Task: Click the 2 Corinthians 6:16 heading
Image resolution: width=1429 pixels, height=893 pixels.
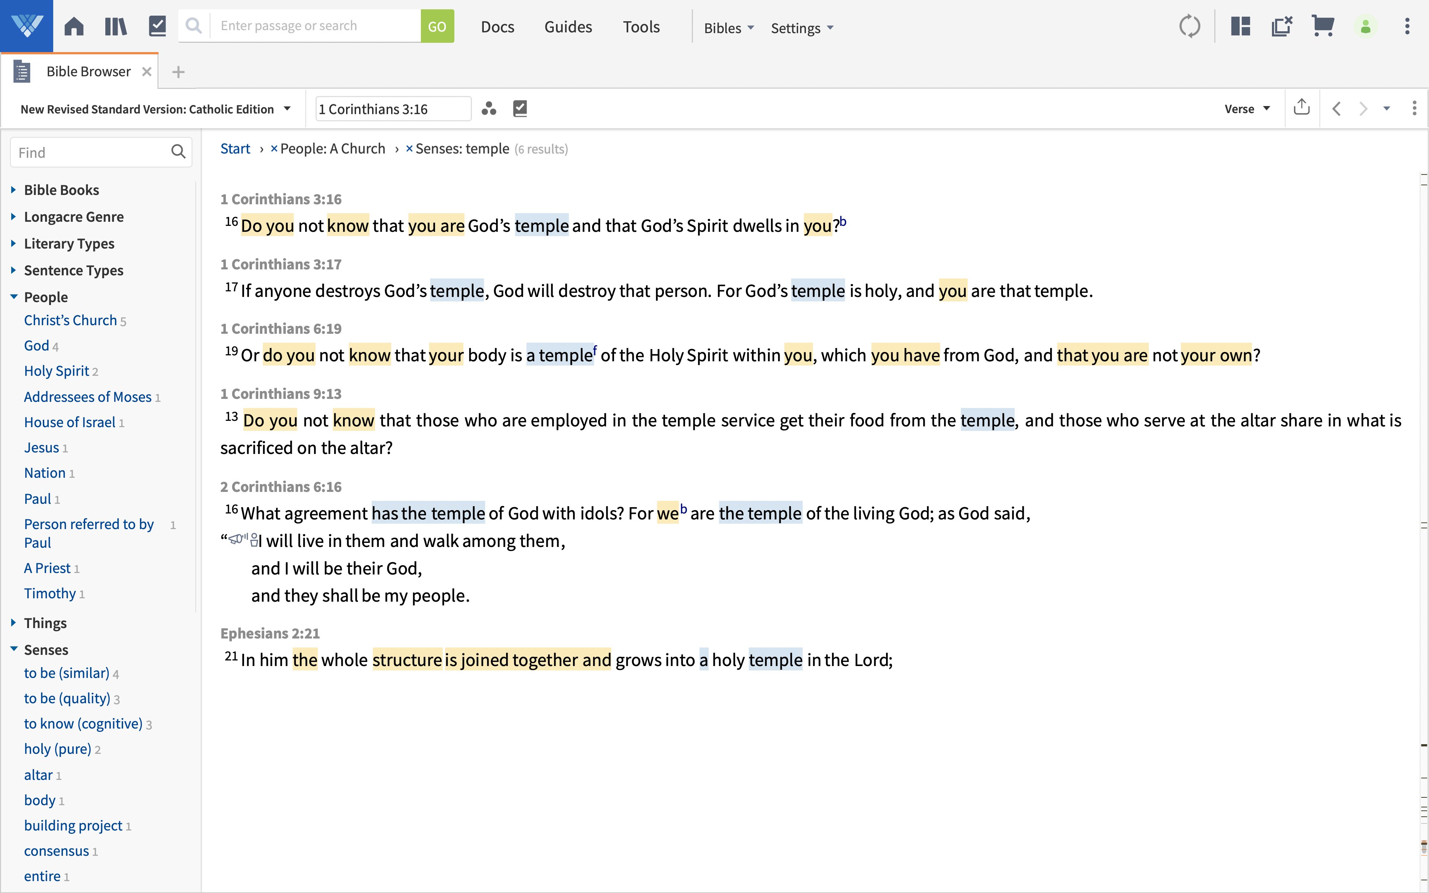Action: click(x=281, y=487)
